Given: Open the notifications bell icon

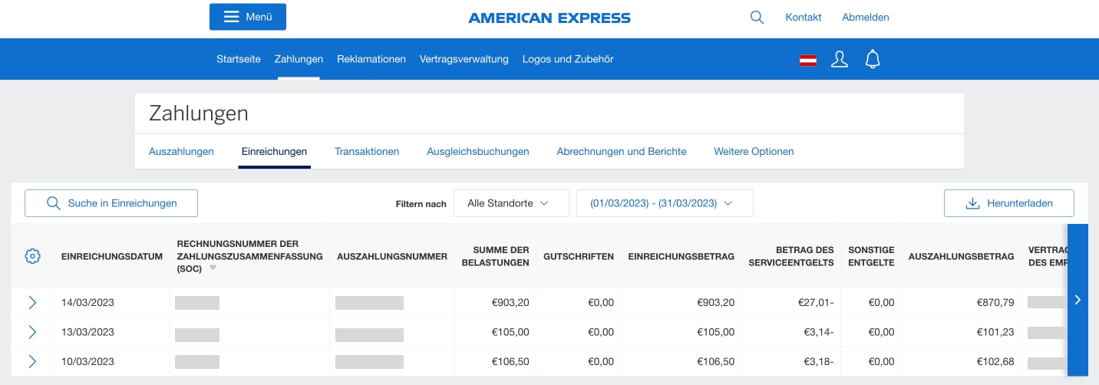Looking at the screenshot, I should coord(872,59).
